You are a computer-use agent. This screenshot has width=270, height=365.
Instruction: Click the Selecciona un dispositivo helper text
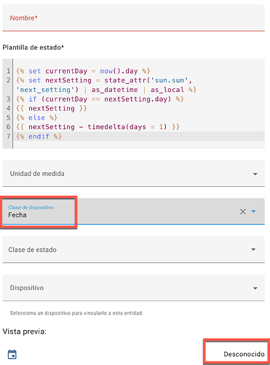click(76, 313)
